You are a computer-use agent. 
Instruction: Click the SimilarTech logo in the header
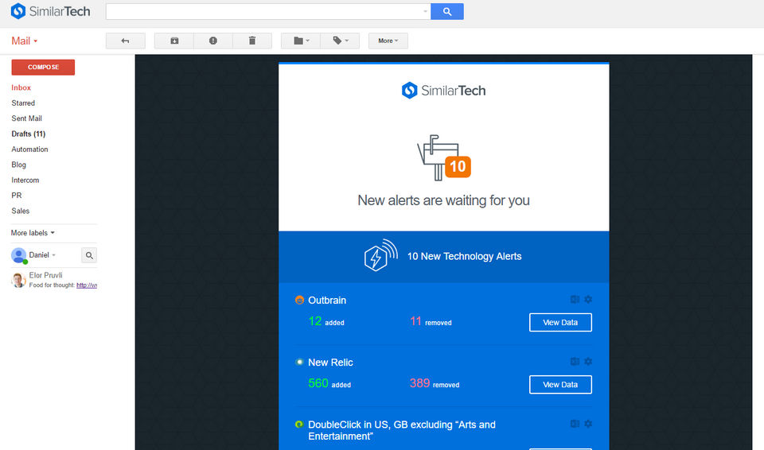pos(51,11)
